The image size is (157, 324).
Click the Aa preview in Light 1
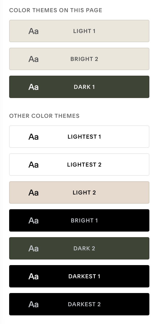[34, 31]
